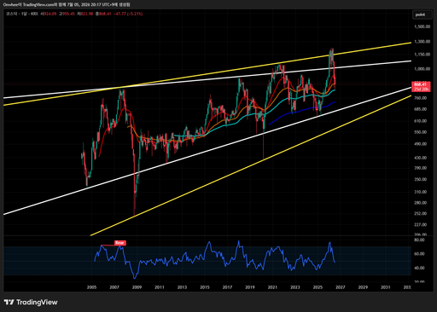Click the 2025 label on time axis

click(318, 287)
